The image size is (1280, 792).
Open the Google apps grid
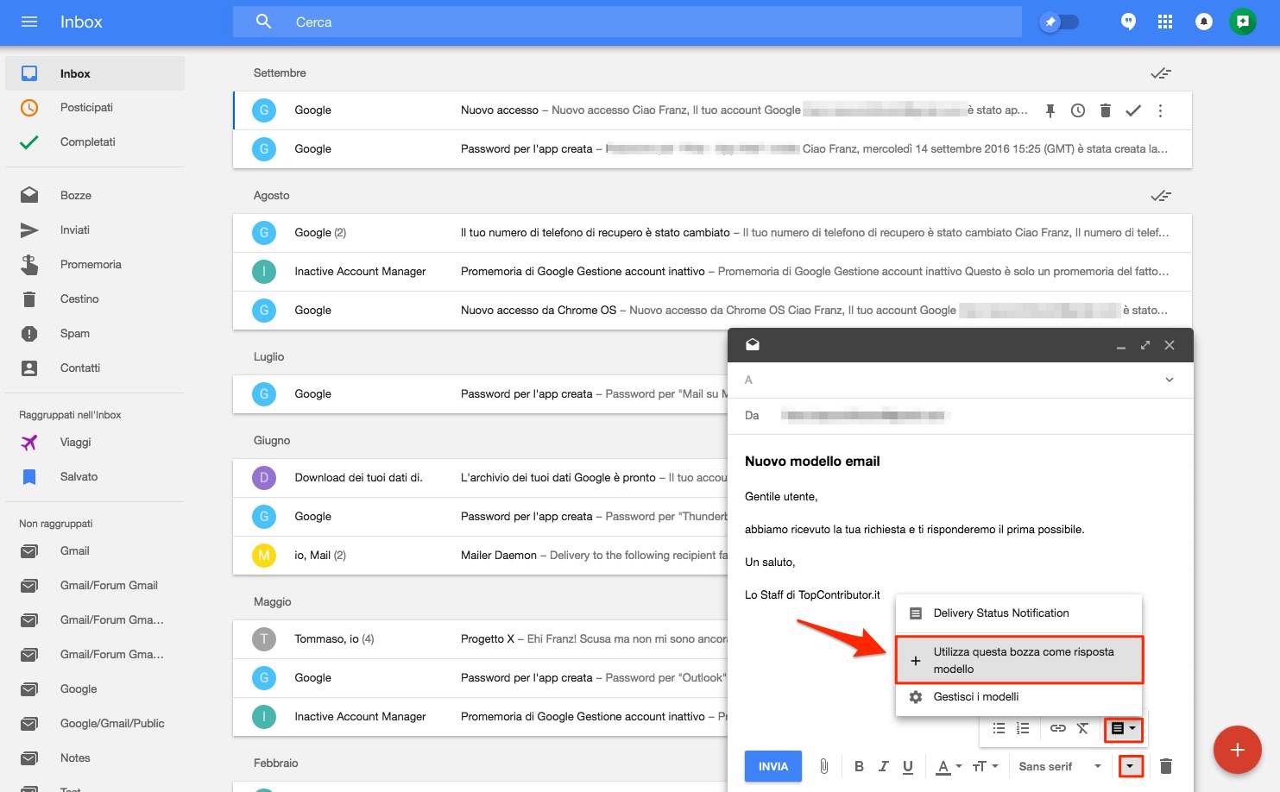[1165, 22]
